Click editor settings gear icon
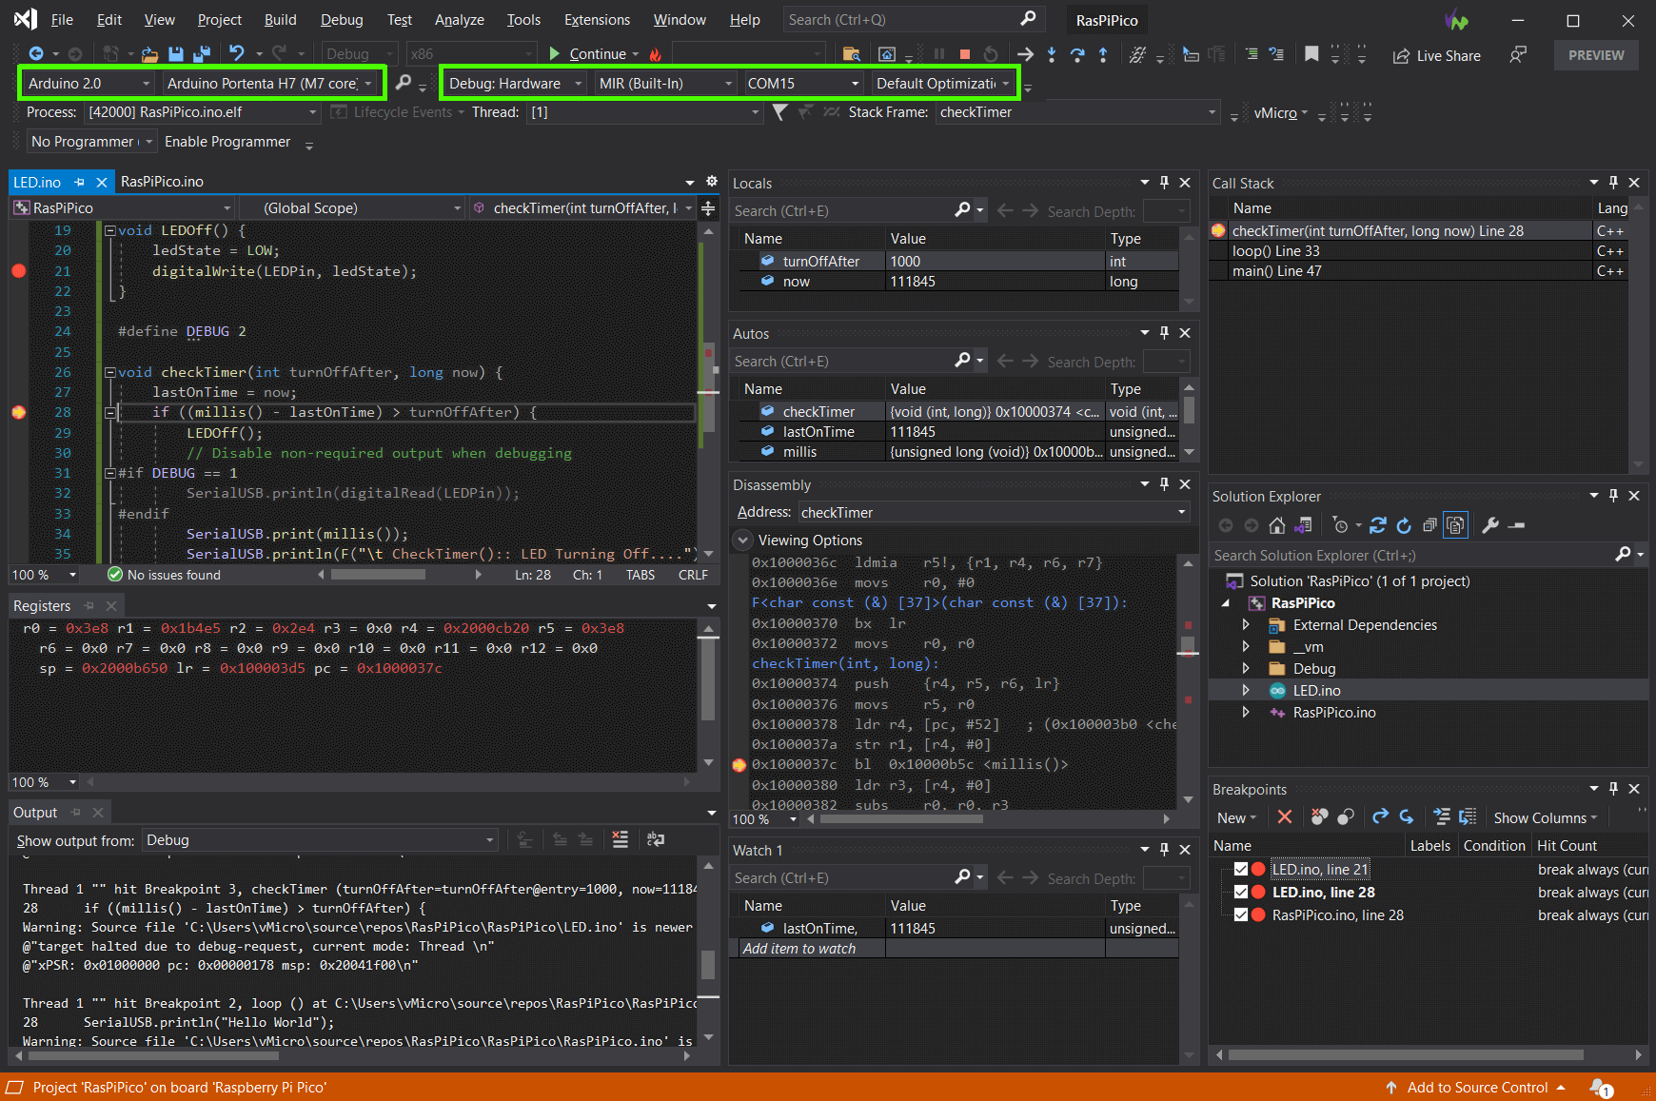The height and width of the screenshot is (1101, 1656). (x=711, y=181)
